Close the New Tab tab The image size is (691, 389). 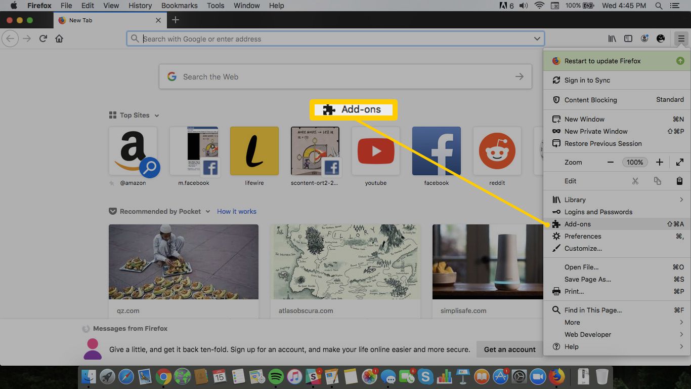coord(158,20)
